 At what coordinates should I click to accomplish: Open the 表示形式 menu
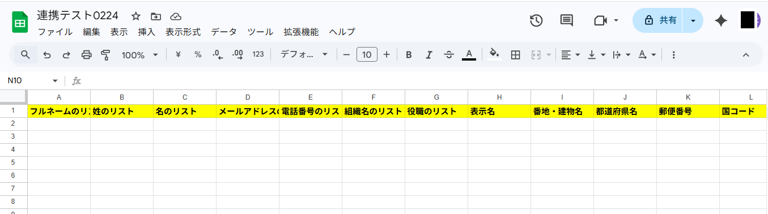(x=183, y=32)
